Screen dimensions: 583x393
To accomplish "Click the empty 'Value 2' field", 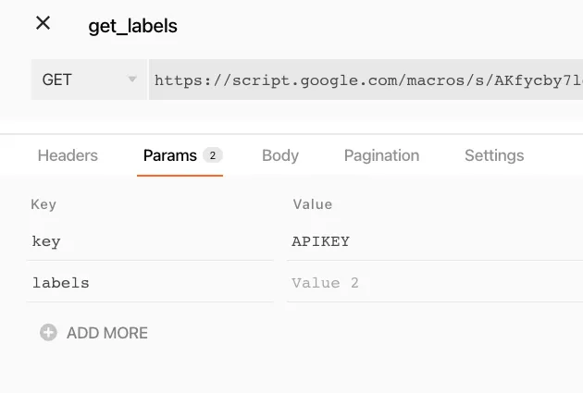I will coord(435,282).
